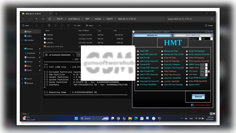The image size is (236, 133).
Task: Click 'backup' in the address path
Action: pos(98,19)
